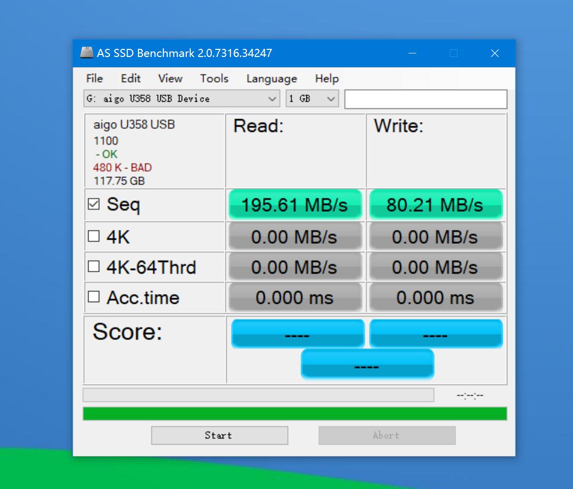Open the View menu

170,78
